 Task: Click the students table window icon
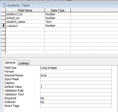(4, 5)
